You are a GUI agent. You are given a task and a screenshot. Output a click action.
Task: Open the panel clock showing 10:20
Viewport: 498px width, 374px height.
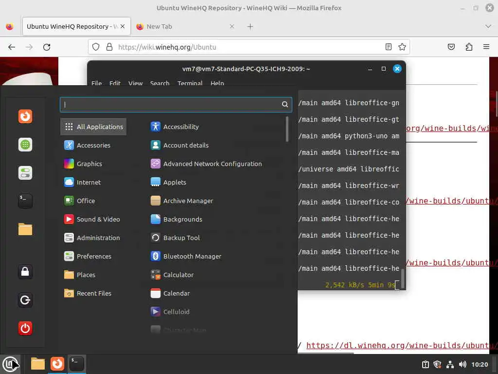[480, 364]
